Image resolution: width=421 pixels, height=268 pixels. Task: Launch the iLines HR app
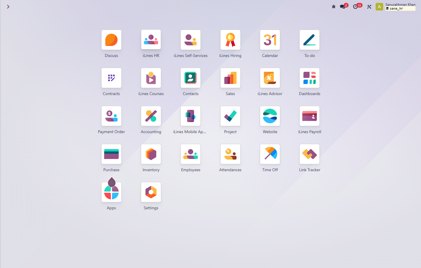(x=151, y=40)
